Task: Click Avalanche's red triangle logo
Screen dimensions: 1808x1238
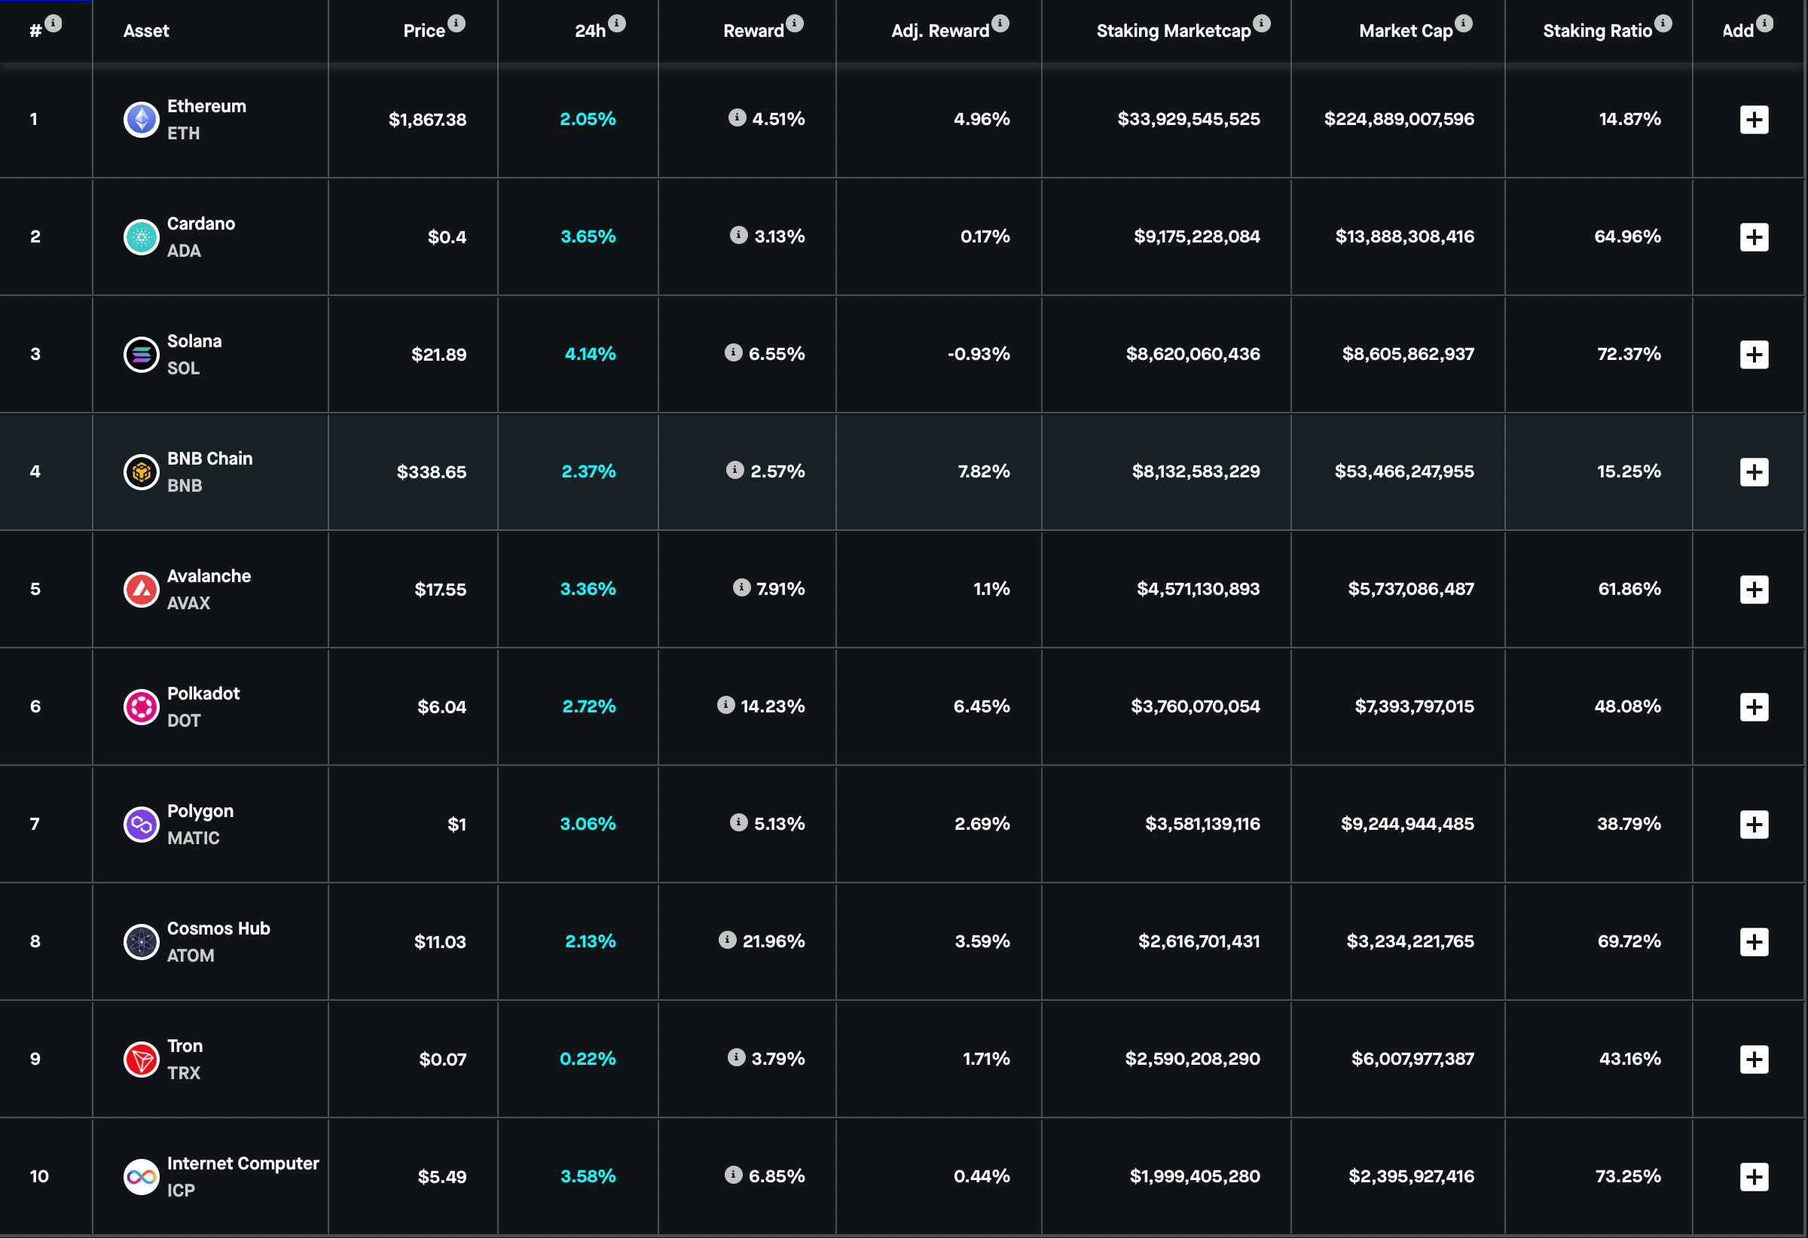Action: tap(141, 590)
